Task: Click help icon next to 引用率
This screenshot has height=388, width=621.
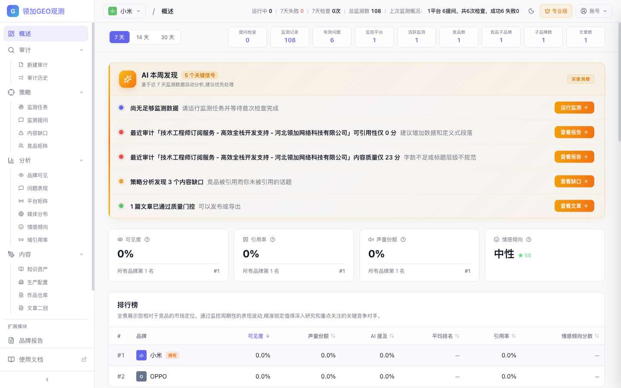Action: pyautogui.click(x=273, y=240)
